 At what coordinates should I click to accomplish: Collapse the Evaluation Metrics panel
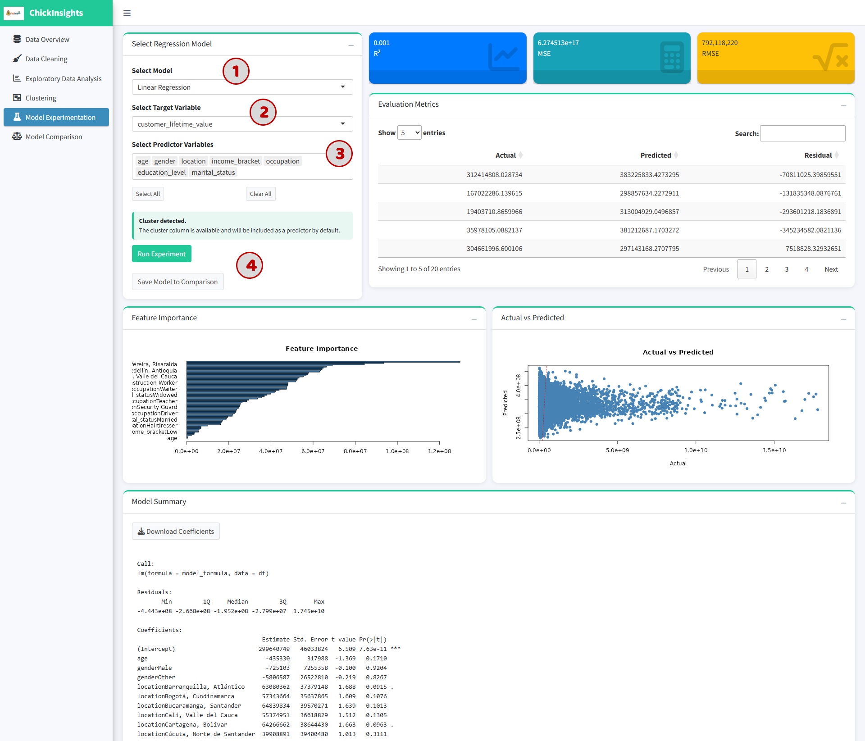843,105
